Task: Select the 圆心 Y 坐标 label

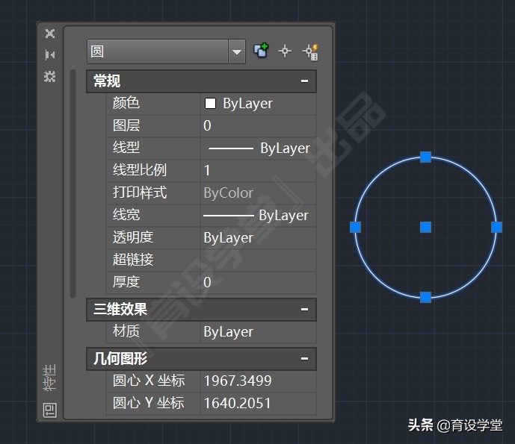Action: pyautogui.click(x=148, y=403)
